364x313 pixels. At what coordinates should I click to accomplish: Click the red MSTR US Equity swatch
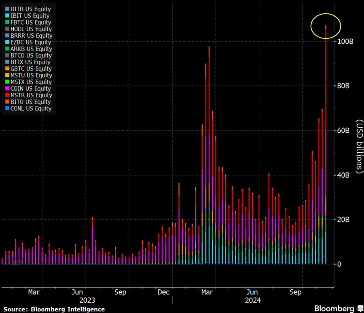(x=6, y=95)
